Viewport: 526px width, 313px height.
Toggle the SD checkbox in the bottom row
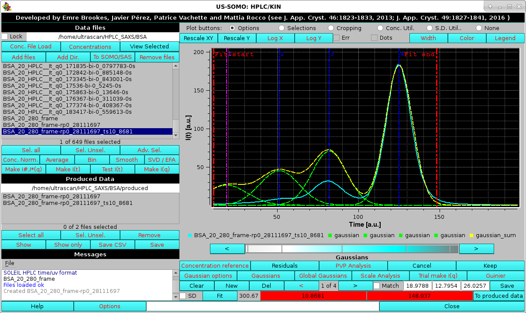click(183, 296)
